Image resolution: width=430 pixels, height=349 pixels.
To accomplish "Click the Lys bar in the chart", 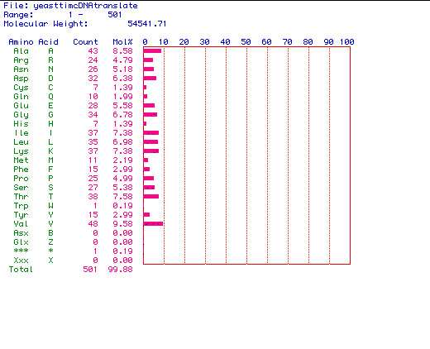I will click(151, 151).
